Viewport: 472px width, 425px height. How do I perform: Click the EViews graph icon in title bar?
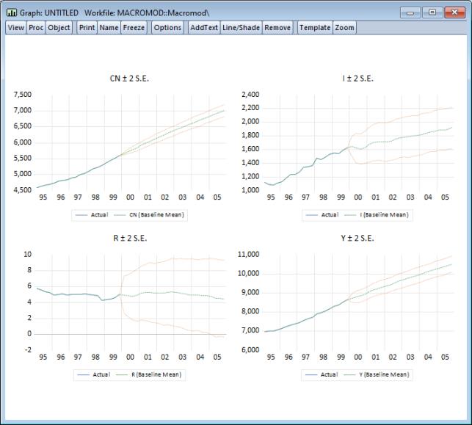[x=11, y=12]
